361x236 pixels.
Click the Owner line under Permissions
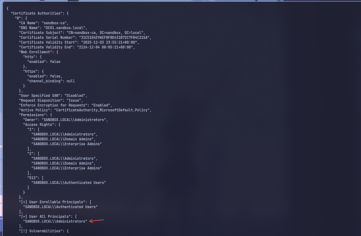[65, 119]
